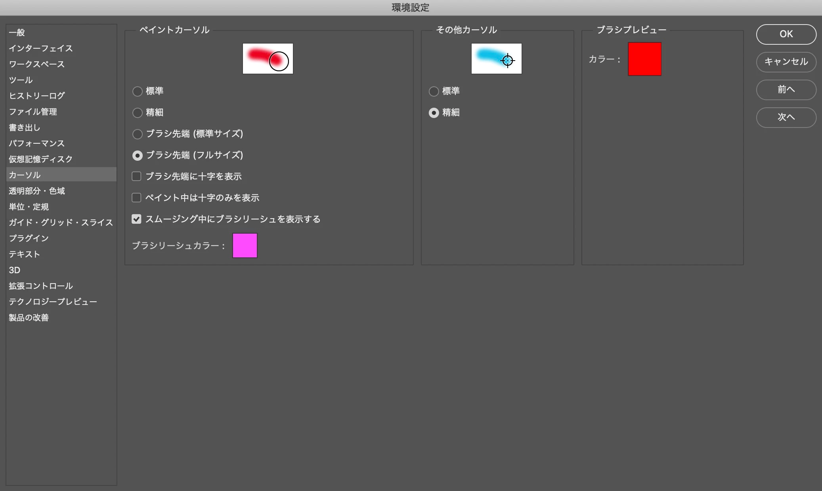Open the red ブラシプレビュー color swatch
Viewport: 822px width, 491px height.
point(644,59)
